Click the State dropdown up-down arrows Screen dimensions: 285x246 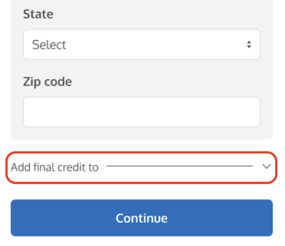(x=249, y=44)
